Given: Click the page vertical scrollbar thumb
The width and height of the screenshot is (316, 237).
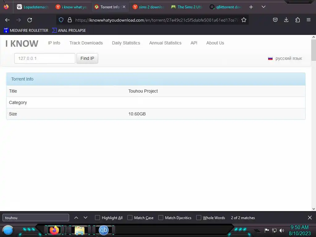Looking at the screenshot, I should tap(314, 50).
